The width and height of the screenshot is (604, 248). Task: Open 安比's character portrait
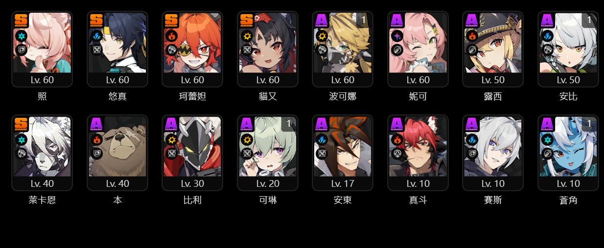pos(568,43)
